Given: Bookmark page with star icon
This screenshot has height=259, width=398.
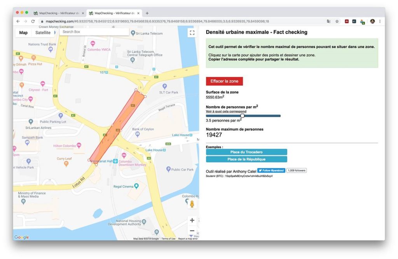Looking at the screenshot, I should (337, 21).
